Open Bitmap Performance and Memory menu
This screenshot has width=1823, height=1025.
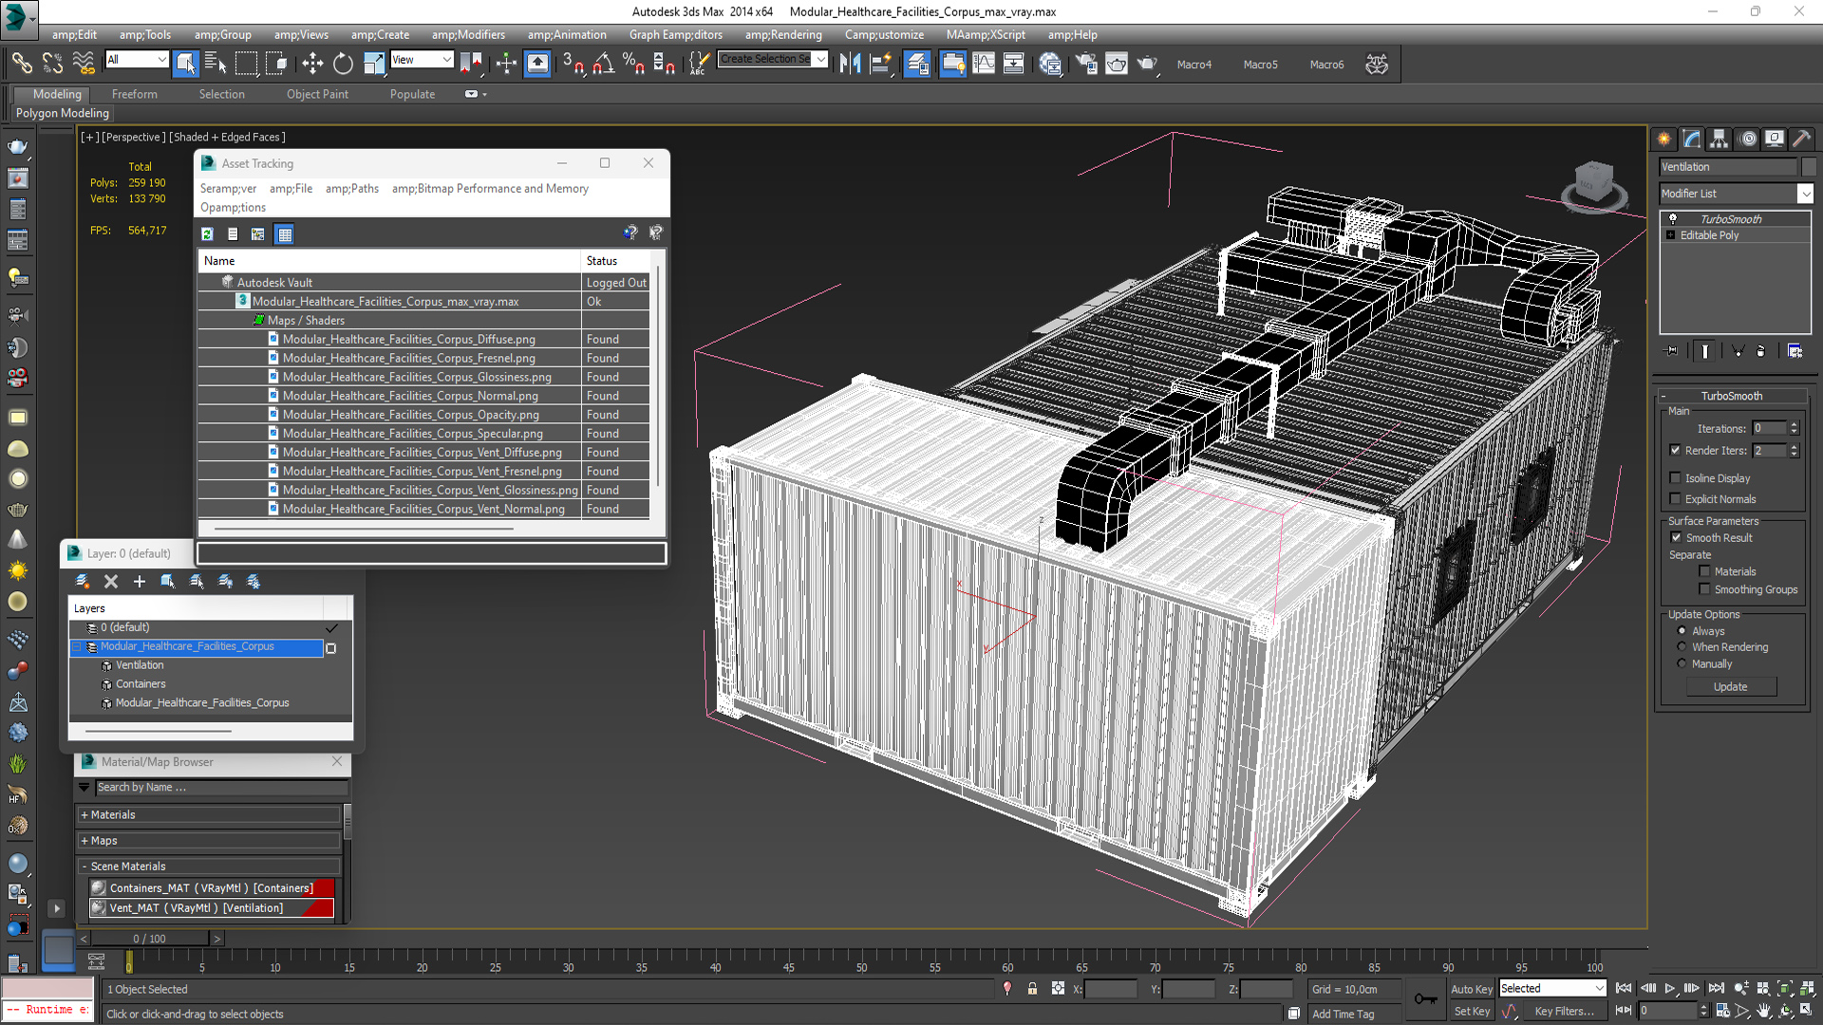pyautogui.click(x=490, y=189)
